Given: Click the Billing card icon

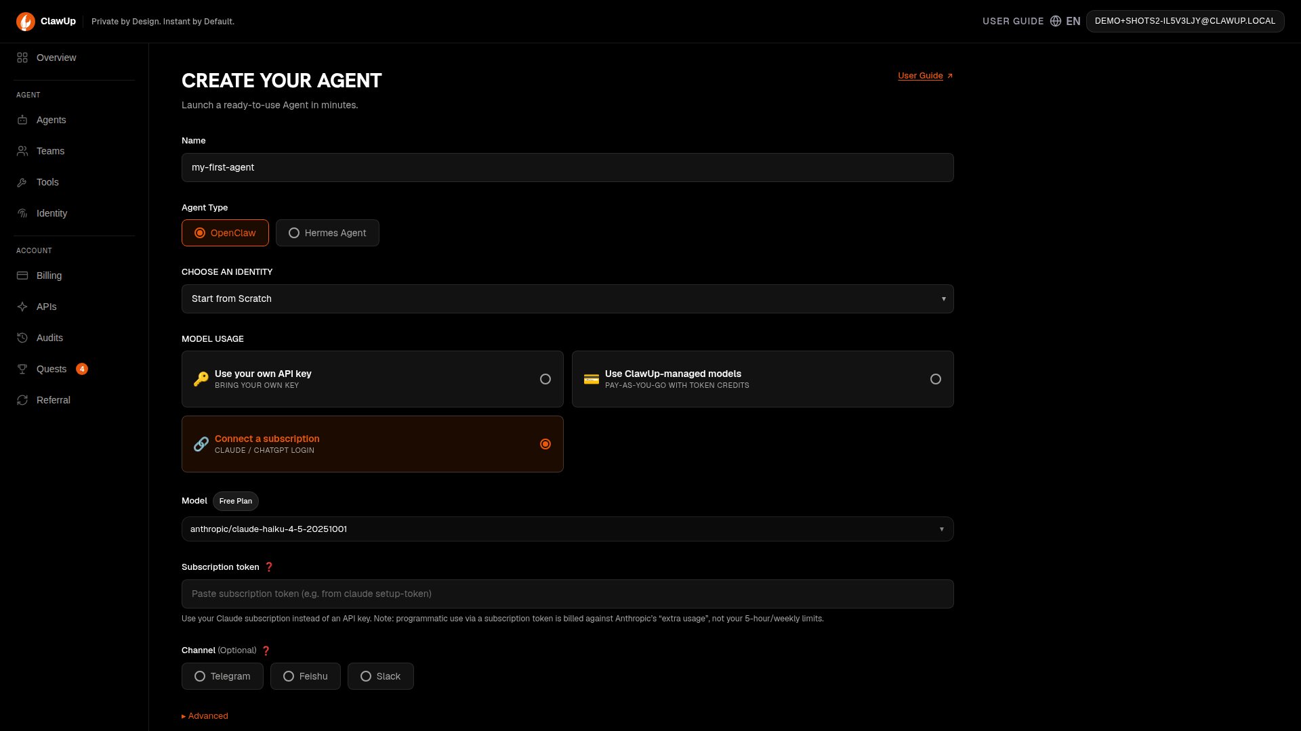Looking at the screenshot, I should (22, 275).
